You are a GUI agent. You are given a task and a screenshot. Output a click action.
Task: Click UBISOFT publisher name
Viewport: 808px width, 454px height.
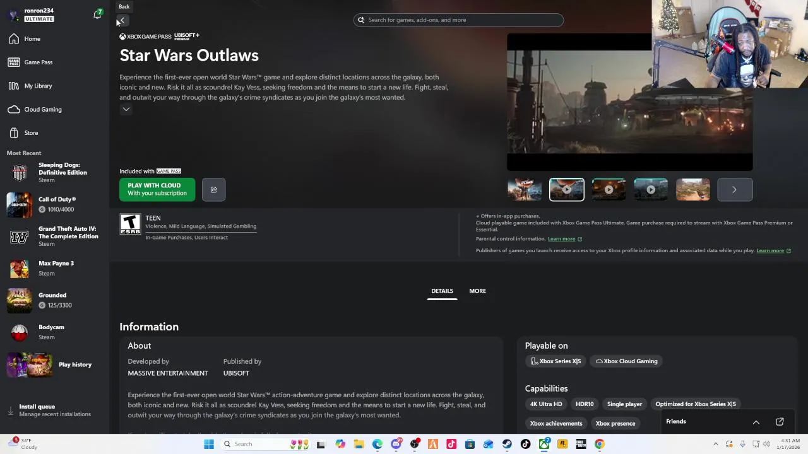pos(236,373)
